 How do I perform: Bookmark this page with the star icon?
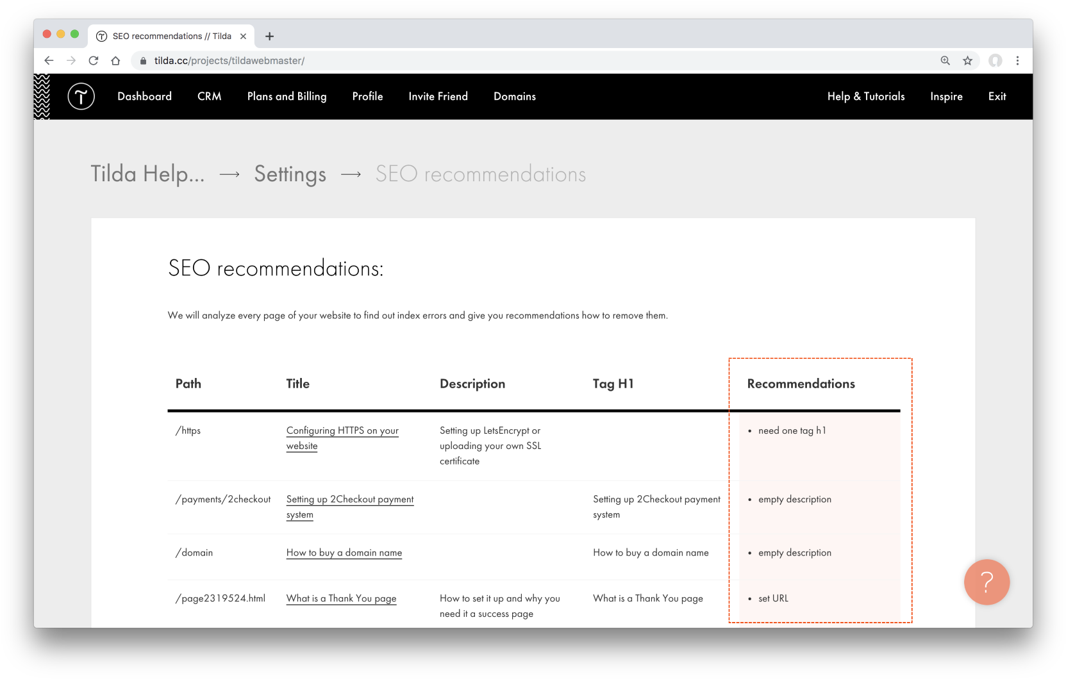pos(967,60)
